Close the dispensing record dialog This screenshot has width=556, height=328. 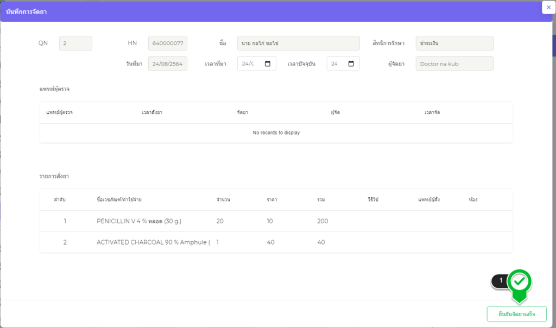(x=548, y=8)
